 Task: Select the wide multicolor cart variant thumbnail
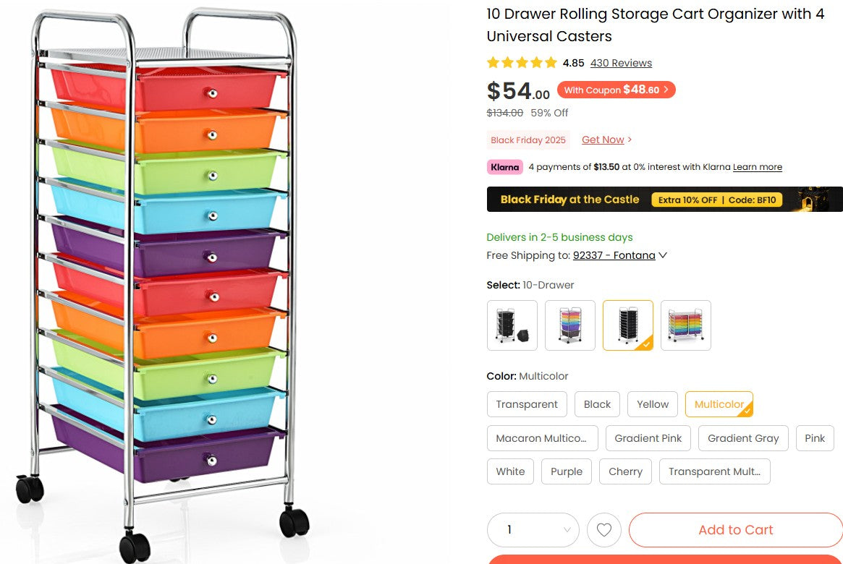685,325
